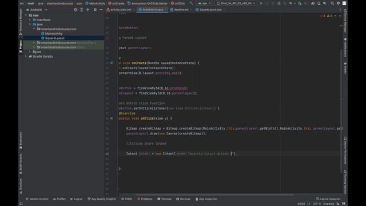Open Version Control tool window

point(37,199)
